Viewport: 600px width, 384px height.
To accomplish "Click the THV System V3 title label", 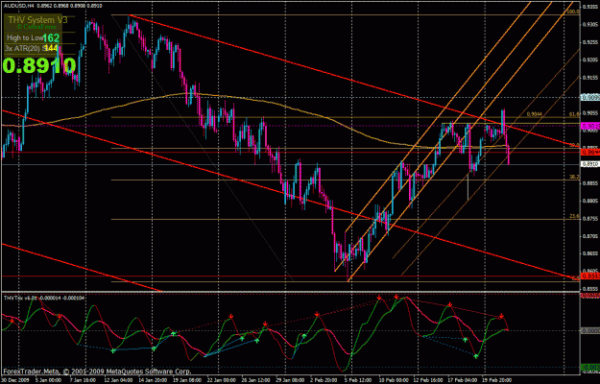I will pyautogui.click(x=36, y=20).
